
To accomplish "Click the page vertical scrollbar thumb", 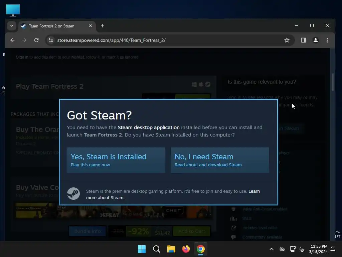I will pyautogui.click(x=333, y=82).
